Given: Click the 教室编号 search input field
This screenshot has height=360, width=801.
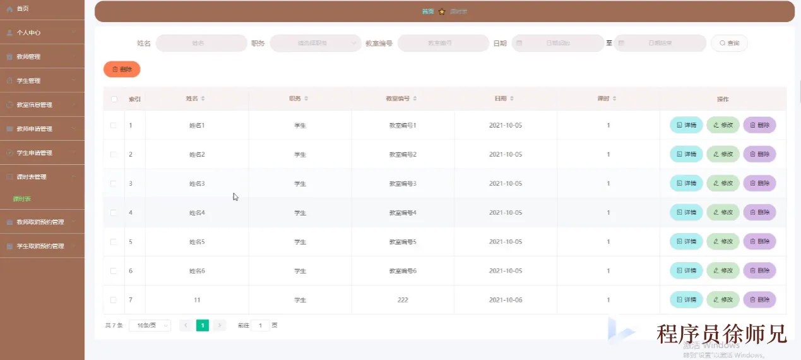Looking at the screenshot, I should coord(443,43).
